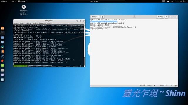Click the 儲存(S) Save button in editor
Screen dimensions: 188x105
(160, 17)
